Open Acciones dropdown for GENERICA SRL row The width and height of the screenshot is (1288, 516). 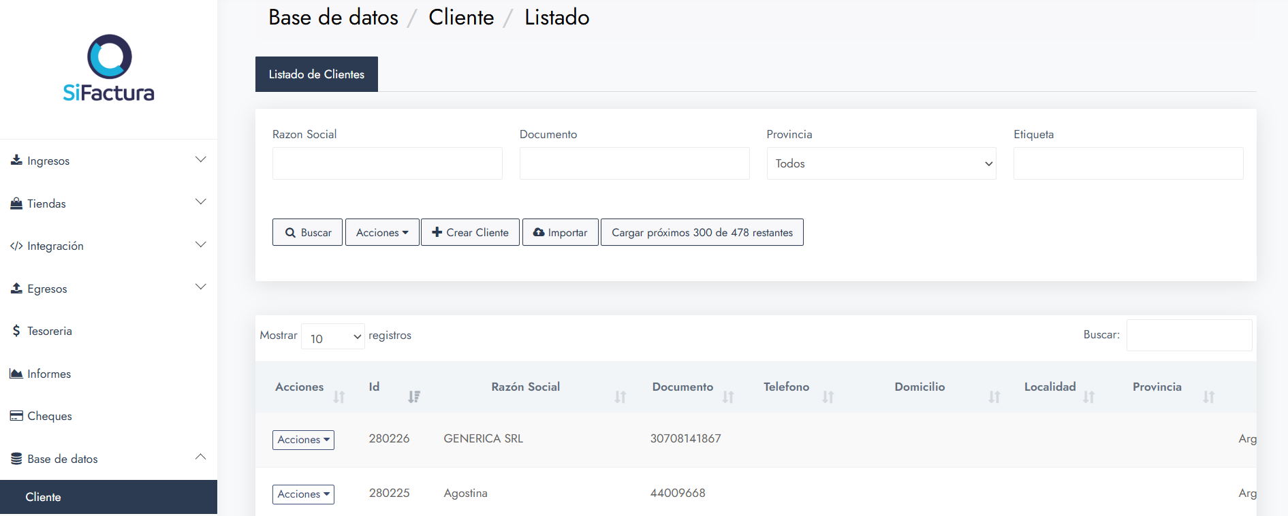click(303, 440)
